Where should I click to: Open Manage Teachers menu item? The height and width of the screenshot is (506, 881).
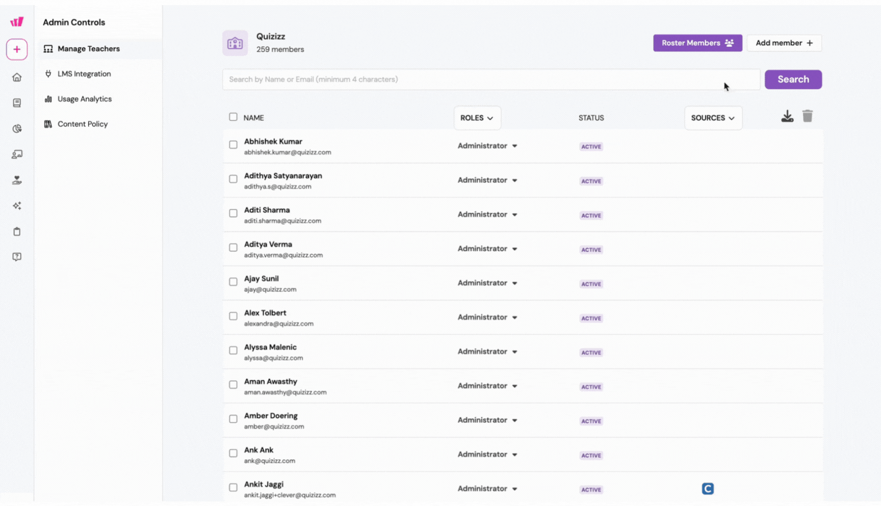coord(100,49)
